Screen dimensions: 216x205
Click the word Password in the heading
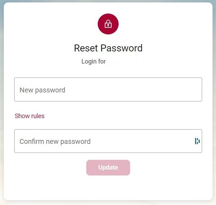click(x=121, y=48)
